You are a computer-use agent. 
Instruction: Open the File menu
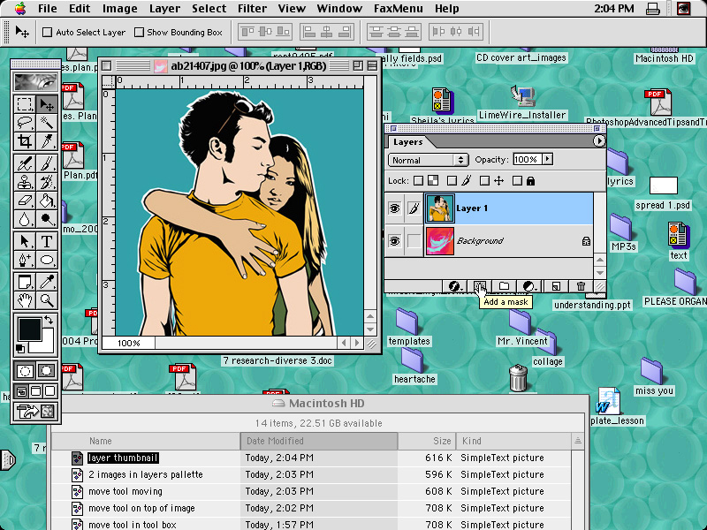[x=48, y=9]
